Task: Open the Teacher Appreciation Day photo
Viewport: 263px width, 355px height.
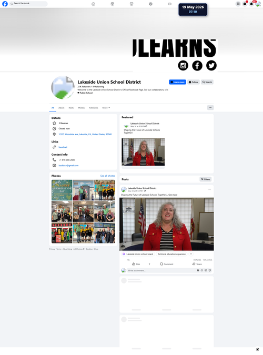Action: pos(62,190)
